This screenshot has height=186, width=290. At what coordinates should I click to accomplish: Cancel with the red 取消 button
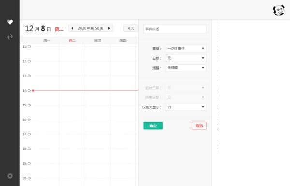pos(199,126)
